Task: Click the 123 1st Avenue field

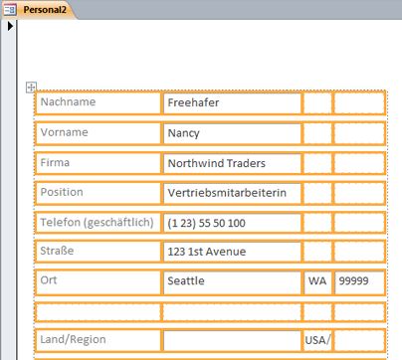Action: point(232,252)
